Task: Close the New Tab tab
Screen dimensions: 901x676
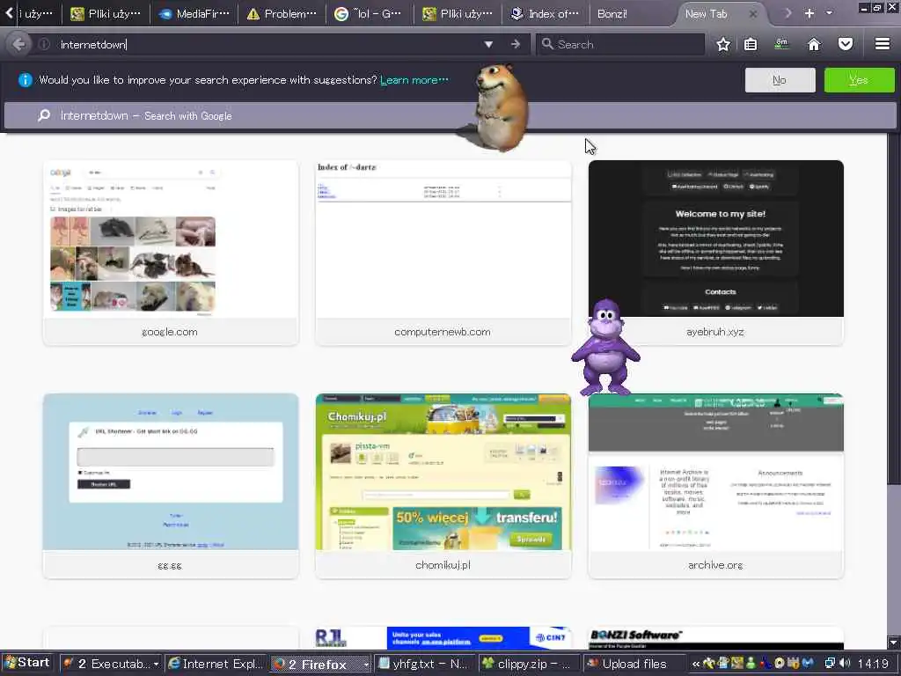Action: (x=753, y=14)
